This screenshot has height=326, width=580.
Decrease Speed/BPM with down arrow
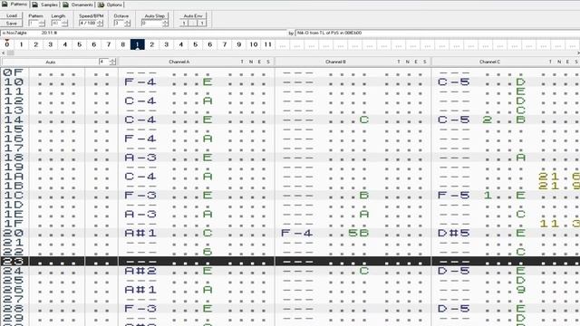click(100, 25)
